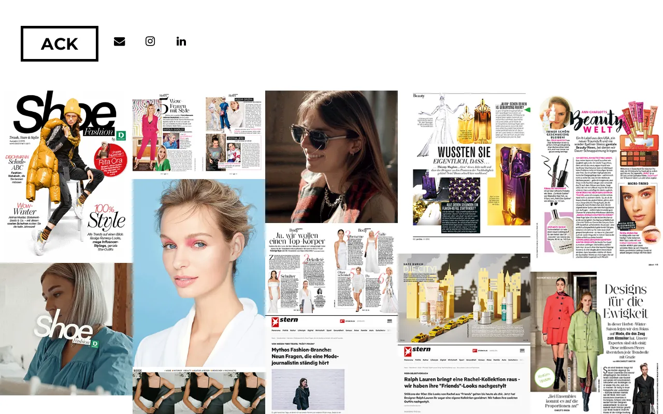Visit the Instagram profile icon
The height and width of the screenshot is (414, 663).
(x=150, y=41)
